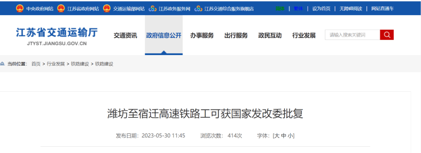Switch to simplified Chinese (简体)
421x153 pixels.
click(280, 9)
